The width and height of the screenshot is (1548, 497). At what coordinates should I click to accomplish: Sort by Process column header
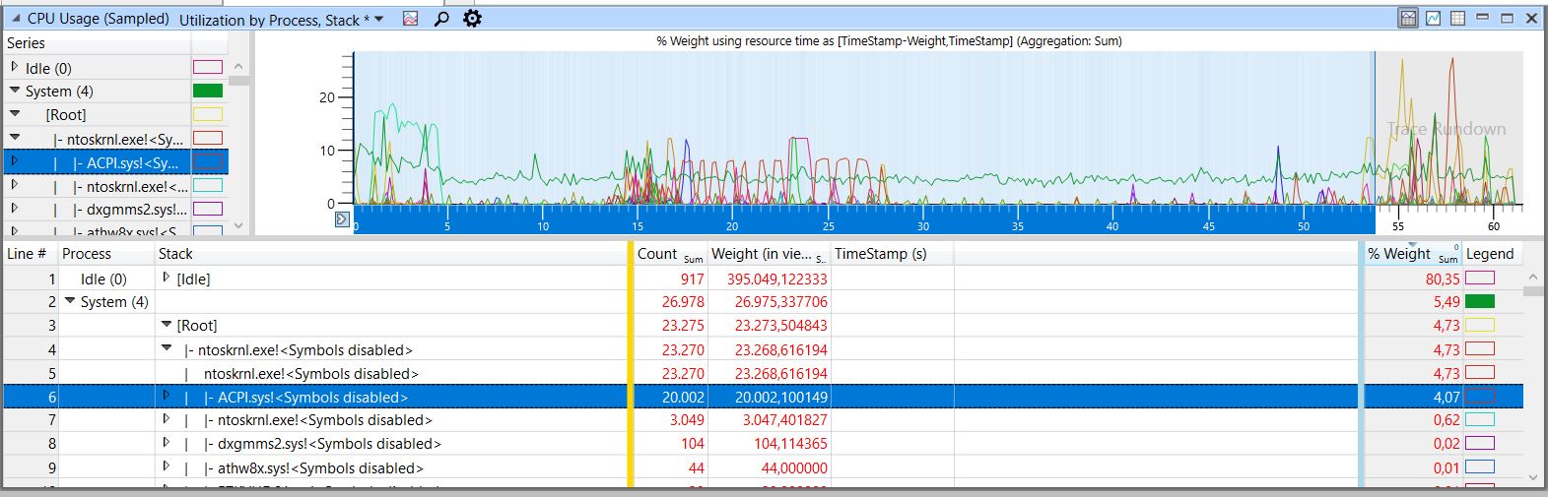click(x=105, y=253)
